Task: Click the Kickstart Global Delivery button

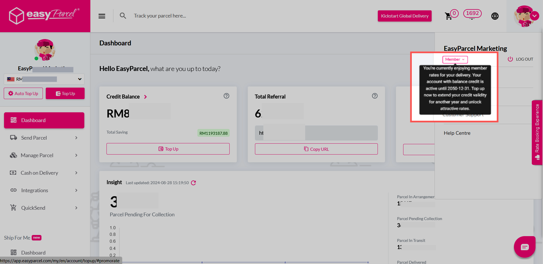Action: tap(405, 16)
